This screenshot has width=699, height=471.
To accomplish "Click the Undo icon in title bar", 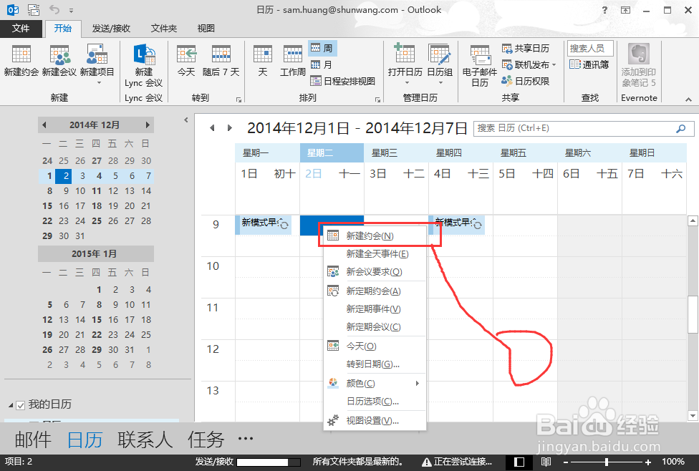I will click(54, 9).
